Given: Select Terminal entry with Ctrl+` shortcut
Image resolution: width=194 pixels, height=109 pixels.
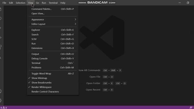Looking at the screenshot, I should [x=52, y=63].
